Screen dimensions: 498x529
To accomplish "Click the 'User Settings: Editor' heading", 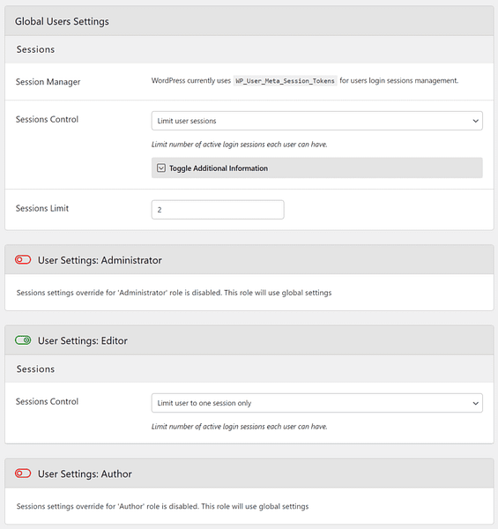I will [83, 340].
